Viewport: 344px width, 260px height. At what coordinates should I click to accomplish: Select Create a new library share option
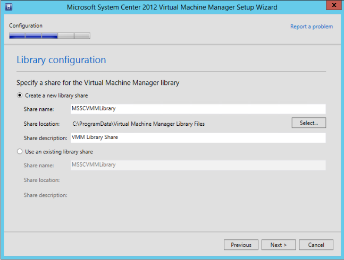click(x=20, y=96)
